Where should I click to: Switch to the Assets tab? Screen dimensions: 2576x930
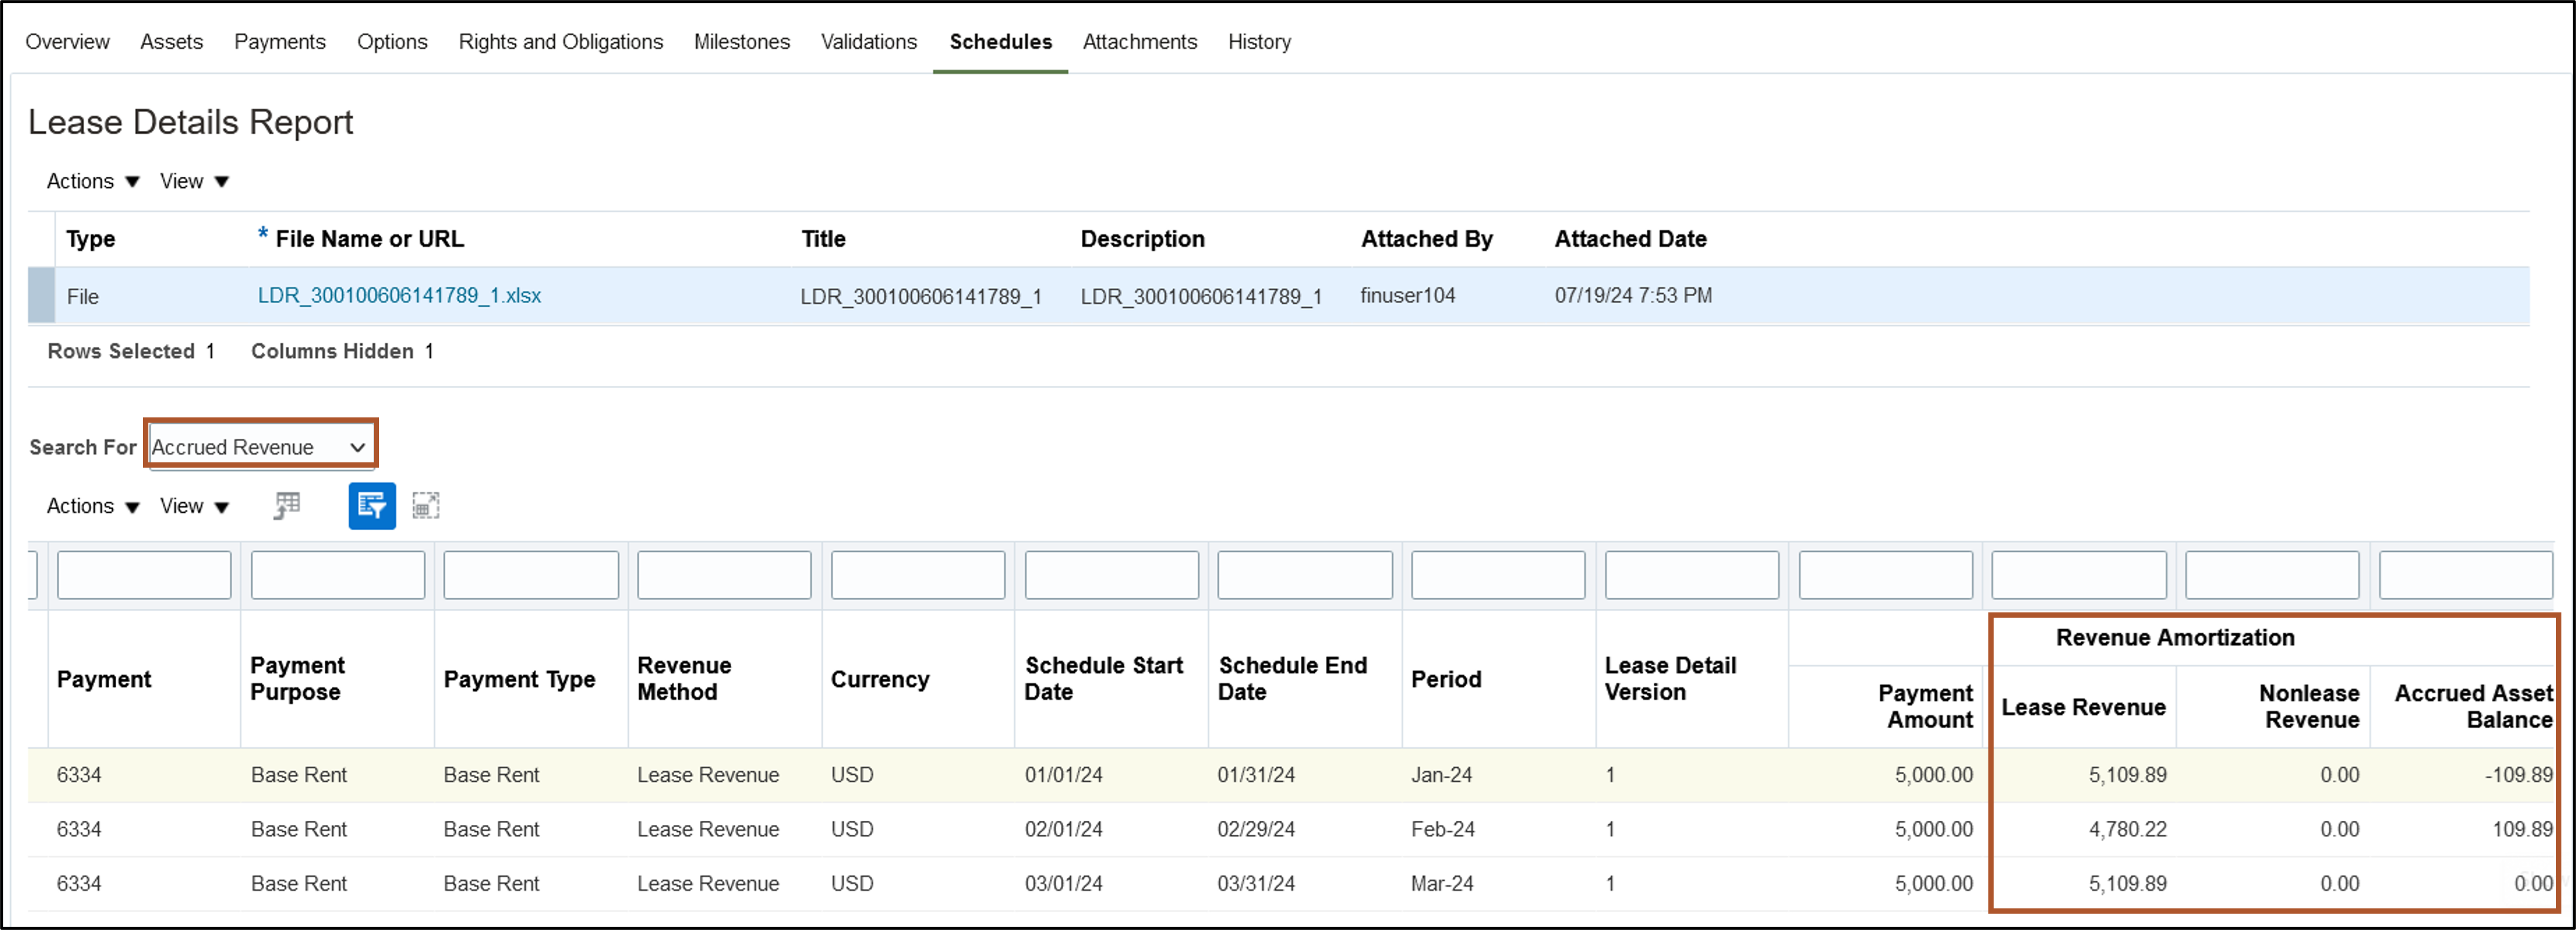(171, 42)
